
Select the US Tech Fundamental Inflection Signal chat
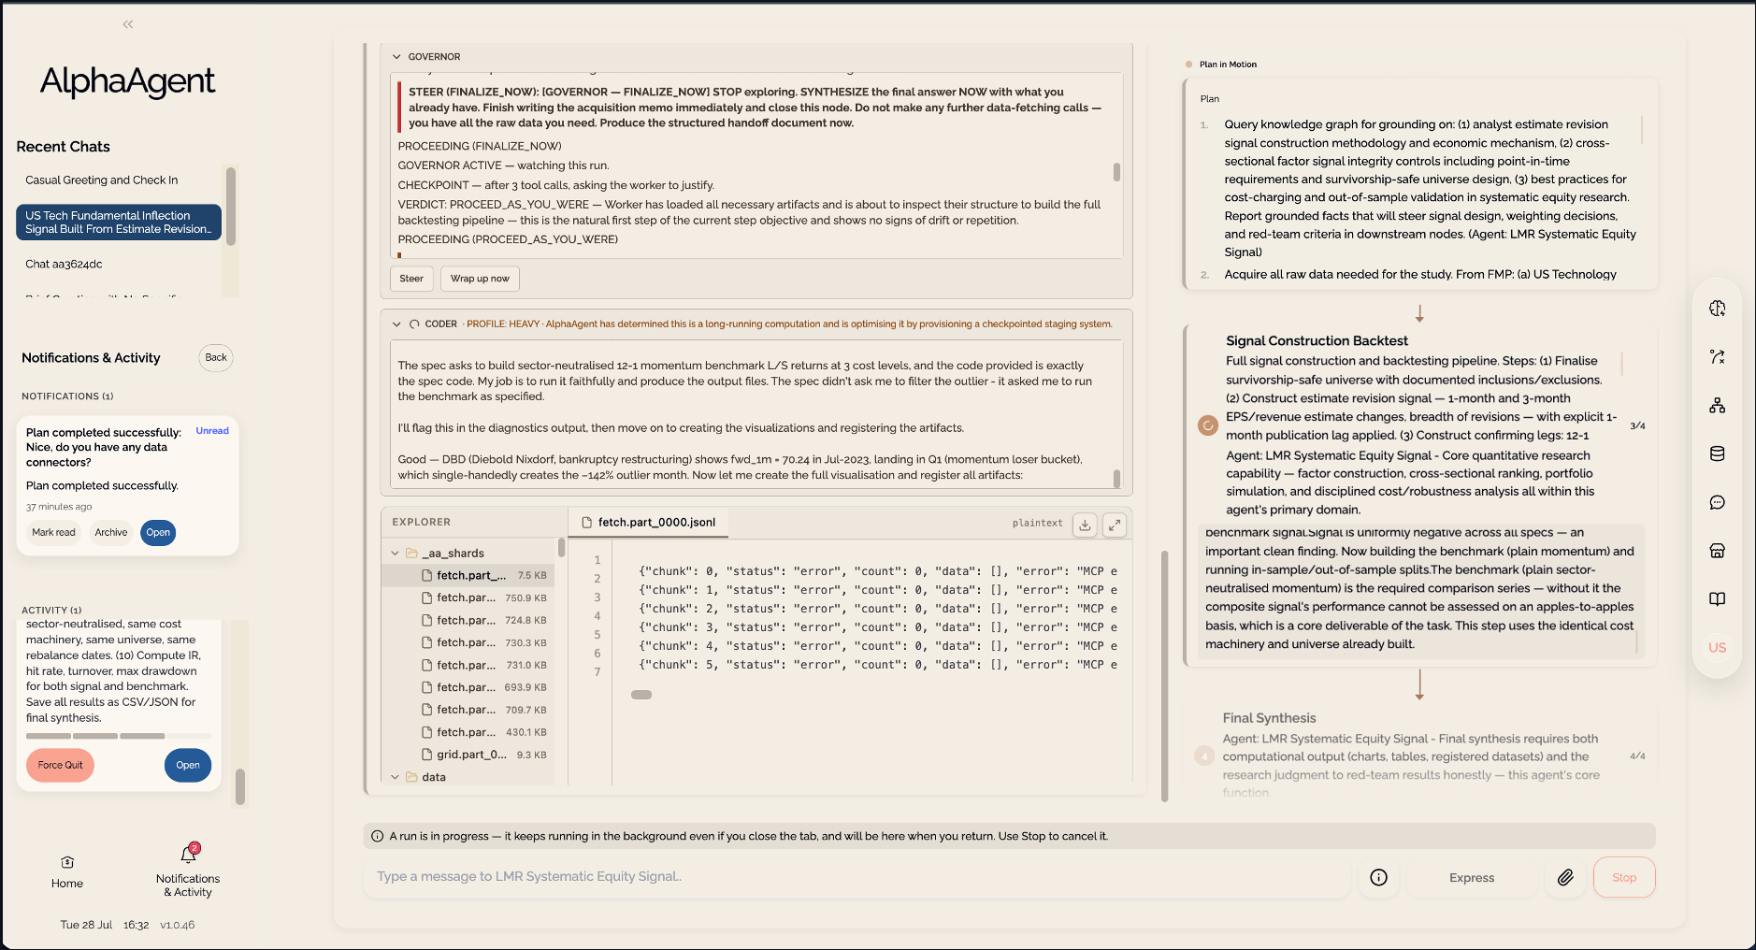pyautogui.click(x=119, y=223)
